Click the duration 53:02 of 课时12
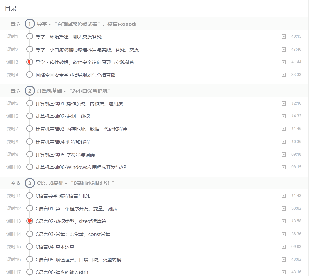Screen dimensions: 309x276 click(x=296, y=208)
